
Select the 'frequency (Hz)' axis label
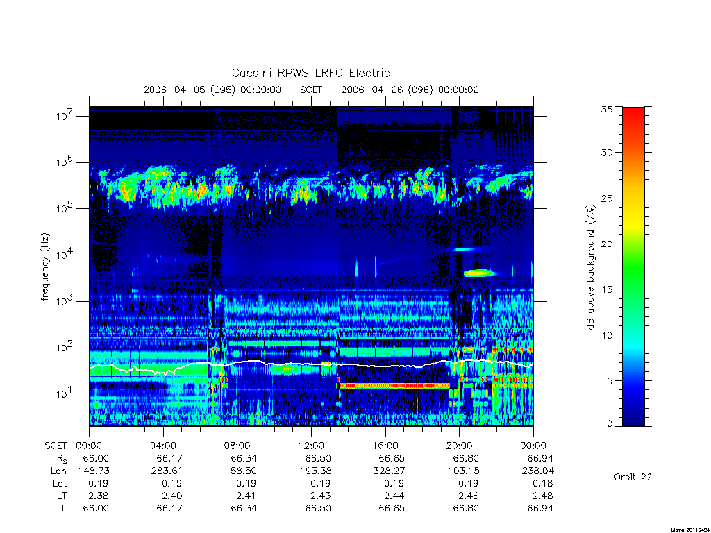(44, 267)
